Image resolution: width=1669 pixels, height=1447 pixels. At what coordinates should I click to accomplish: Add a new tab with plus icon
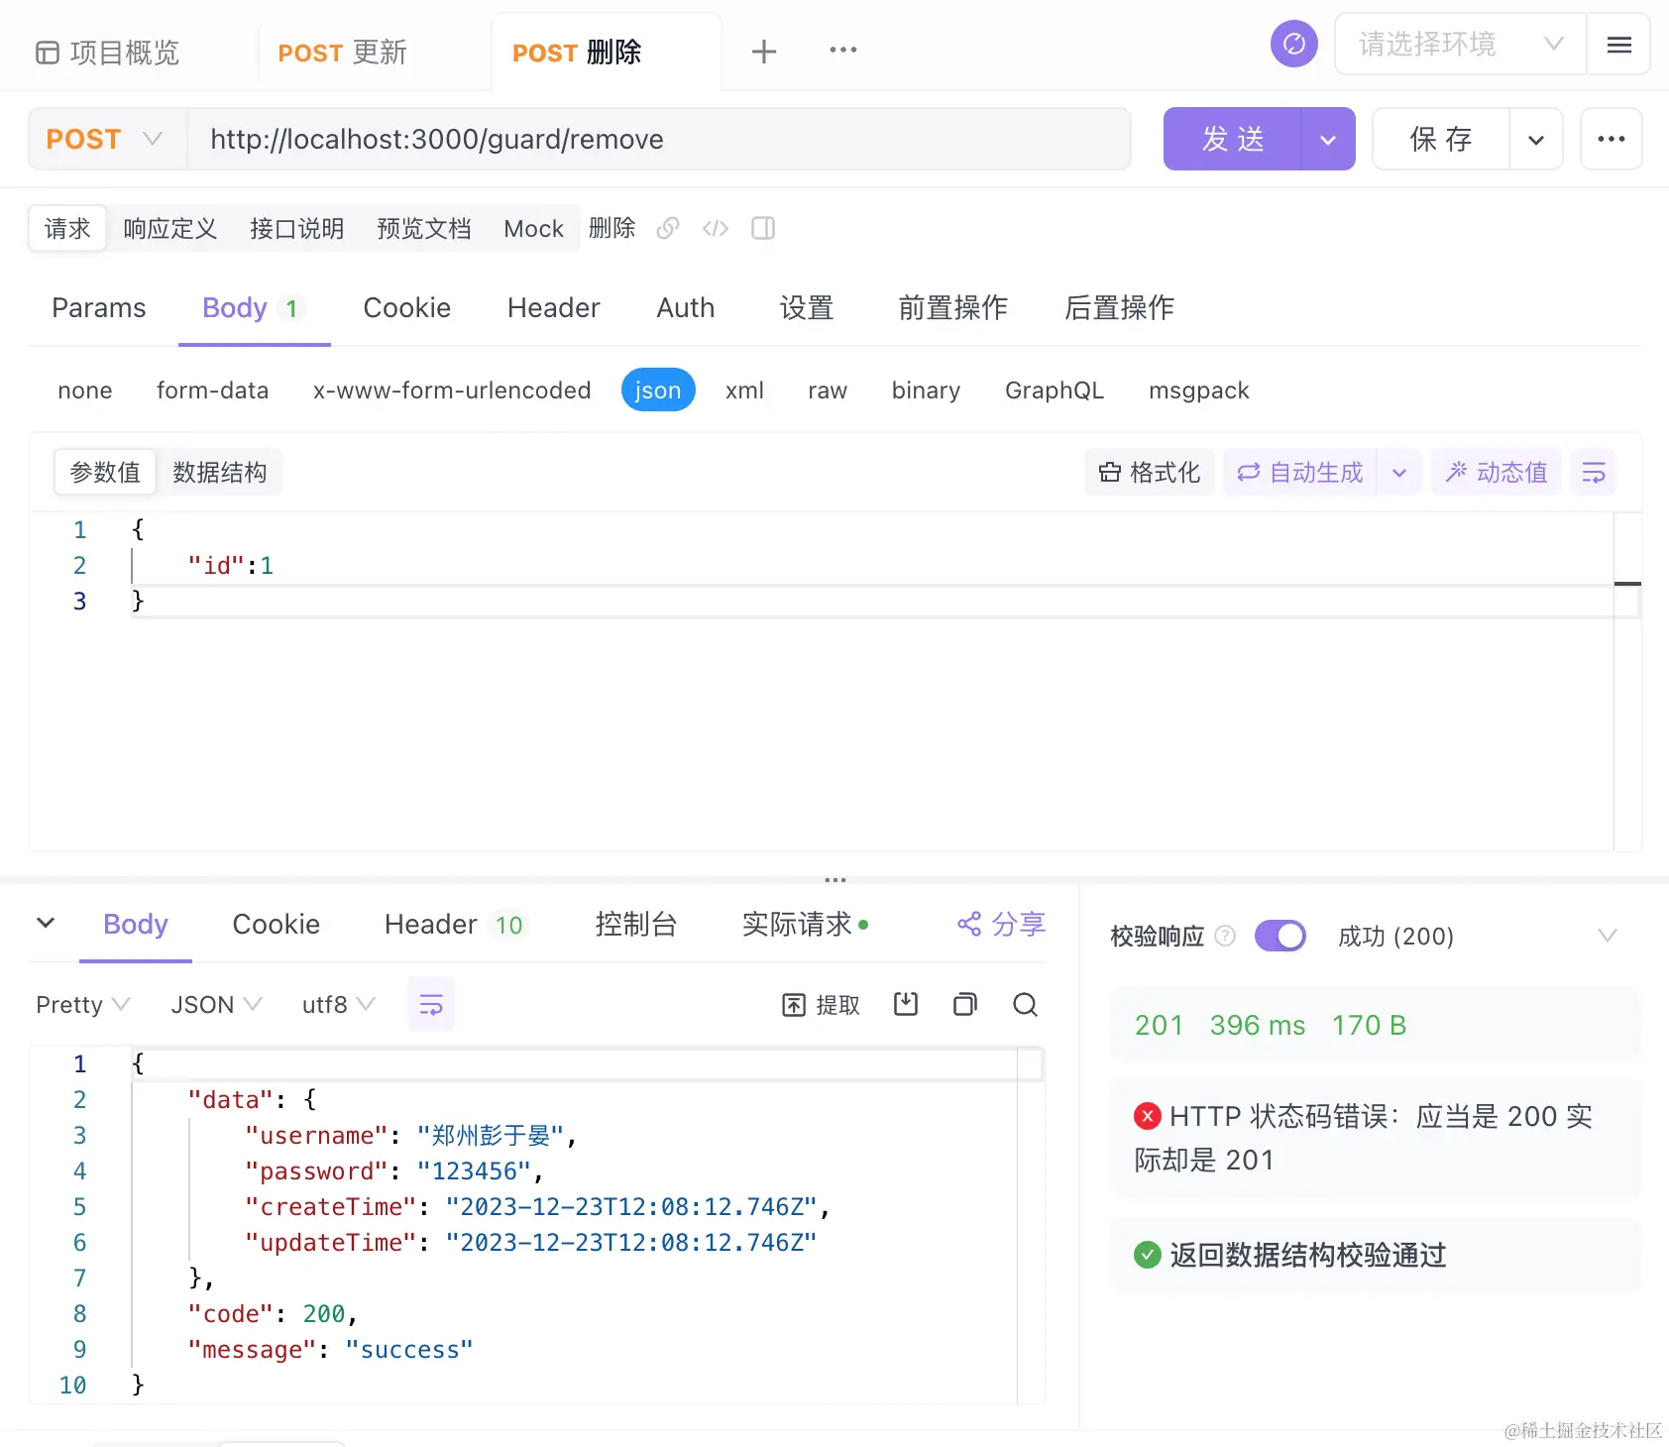(763, 52)
